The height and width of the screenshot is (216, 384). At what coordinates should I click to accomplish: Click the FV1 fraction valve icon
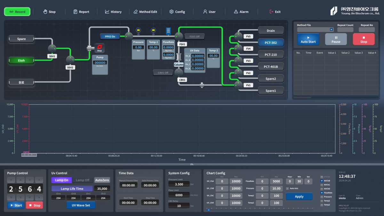pos(238,85)
